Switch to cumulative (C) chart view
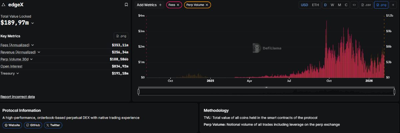The image size is (400, 133). [346, 5]
